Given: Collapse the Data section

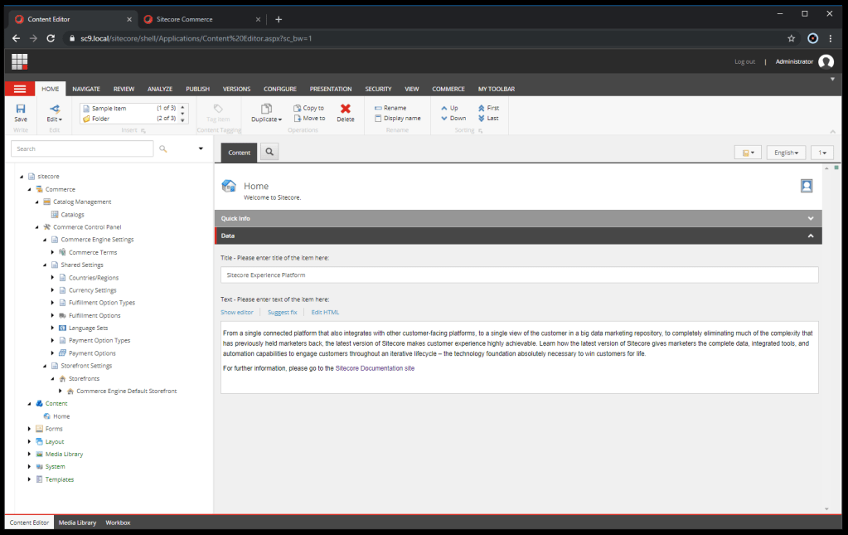Looking at the screenshot, I should tap(810, 236).
